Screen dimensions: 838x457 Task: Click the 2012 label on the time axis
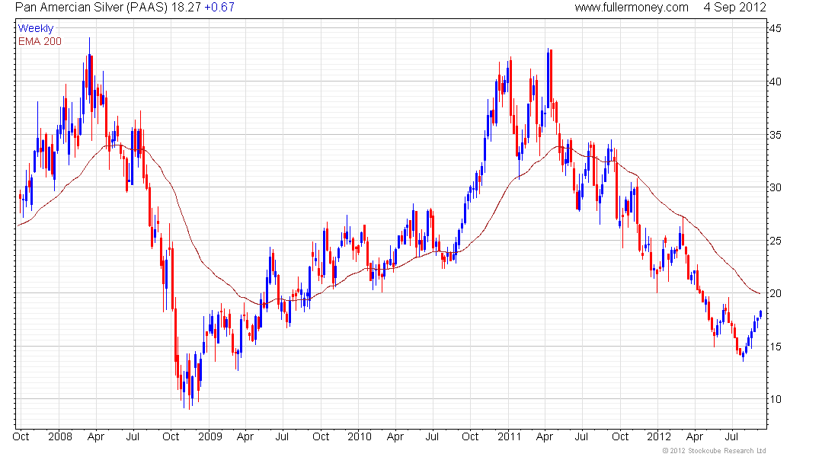(x=658, y=437)
